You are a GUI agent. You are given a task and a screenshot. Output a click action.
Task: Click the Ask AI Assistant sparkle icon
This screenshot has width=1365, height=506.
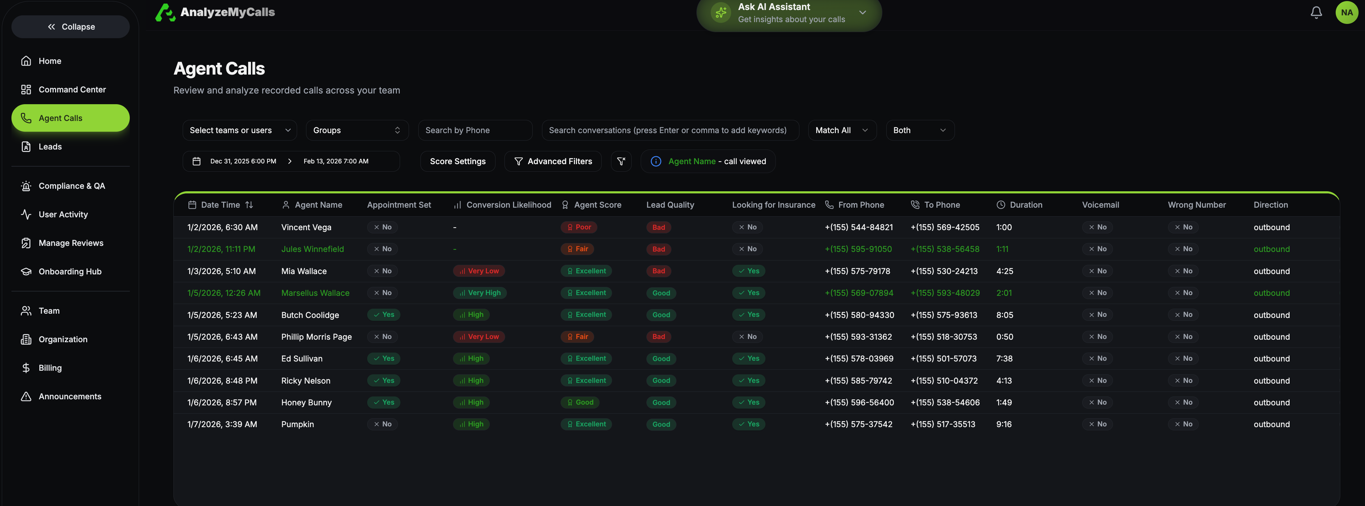(721, 13)
